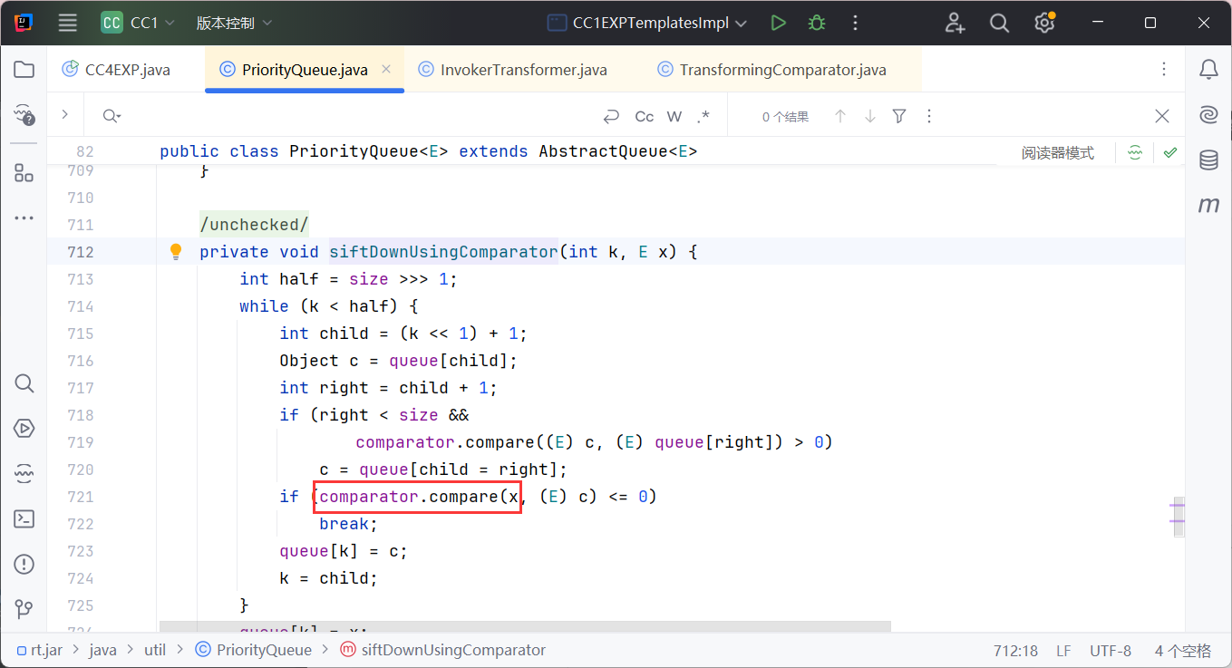Toggle match case Cc option
The image size is (1232, 668).
pos(645,116)
